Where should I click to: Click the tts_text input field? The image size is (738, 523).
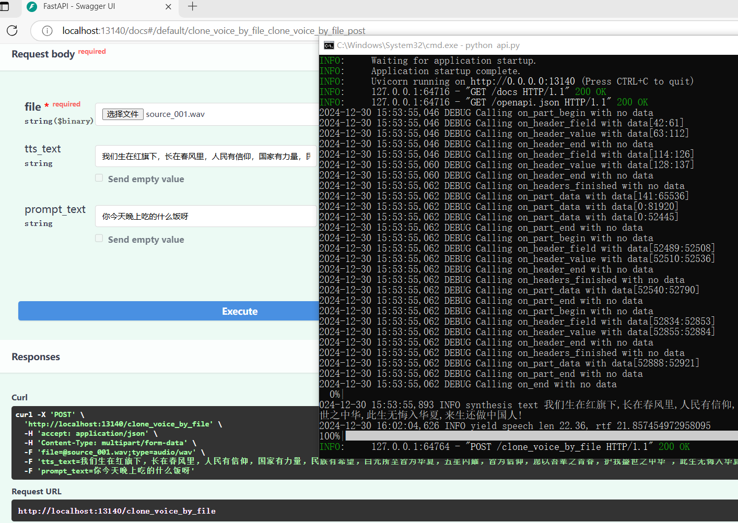pos(206,156)
